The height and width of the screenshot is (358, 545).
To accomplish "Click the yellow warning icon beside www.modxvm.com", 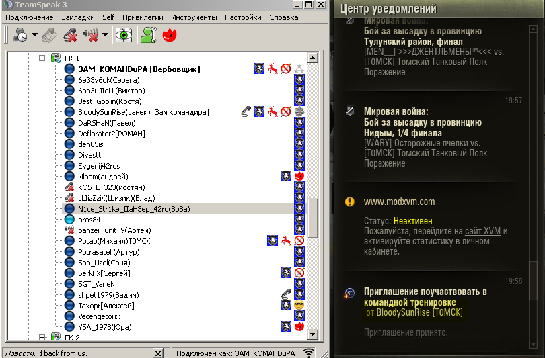I will coord(350,202).
